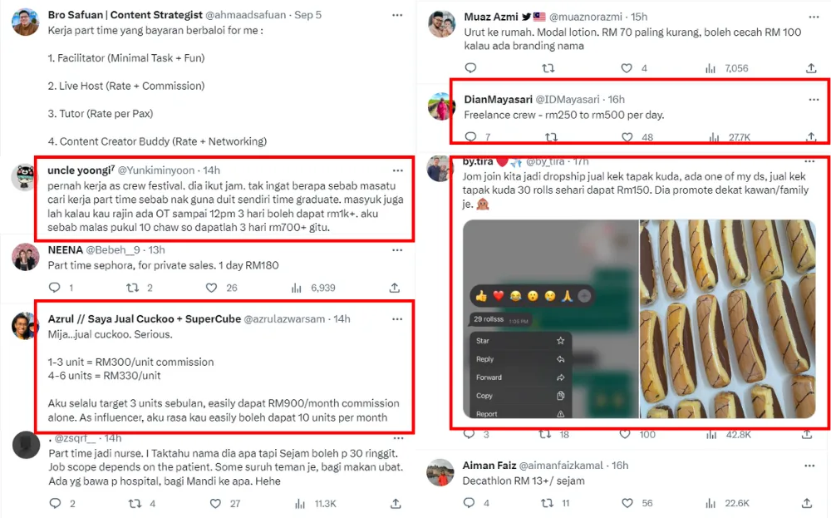831x518 pixels.
Task: Click uncle yoongi's profile avatar
Action: pyautogui.click(x=24, y=176)
